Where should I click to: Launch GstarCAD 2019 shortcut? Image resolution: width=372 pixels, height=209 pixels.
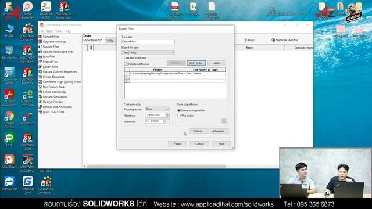[x=27, y=185]
